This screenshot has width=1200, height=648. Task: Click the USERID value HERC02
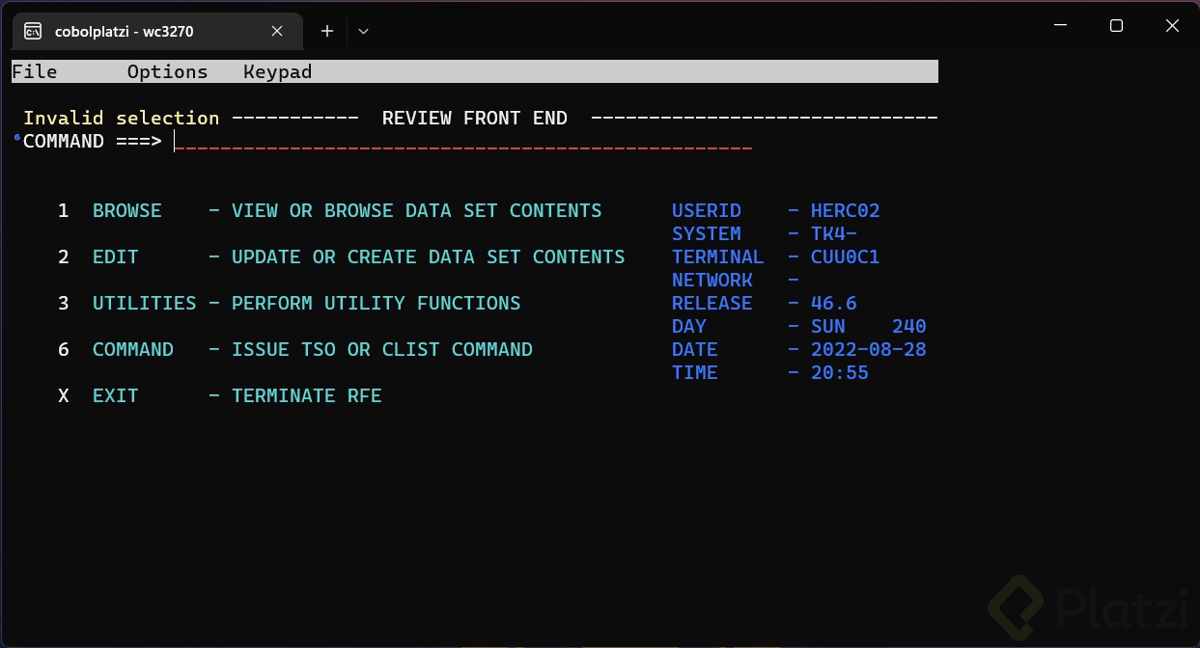click(x=845, y=210)
